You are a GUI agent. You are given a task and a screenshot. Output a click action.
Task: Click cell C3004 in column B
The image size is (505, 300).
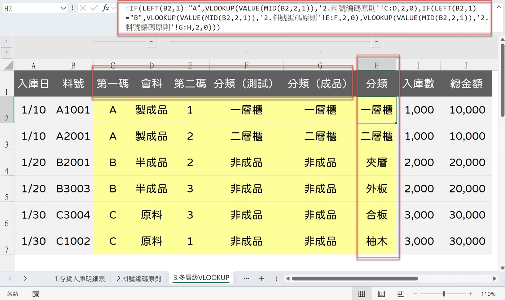pos(73,215)
